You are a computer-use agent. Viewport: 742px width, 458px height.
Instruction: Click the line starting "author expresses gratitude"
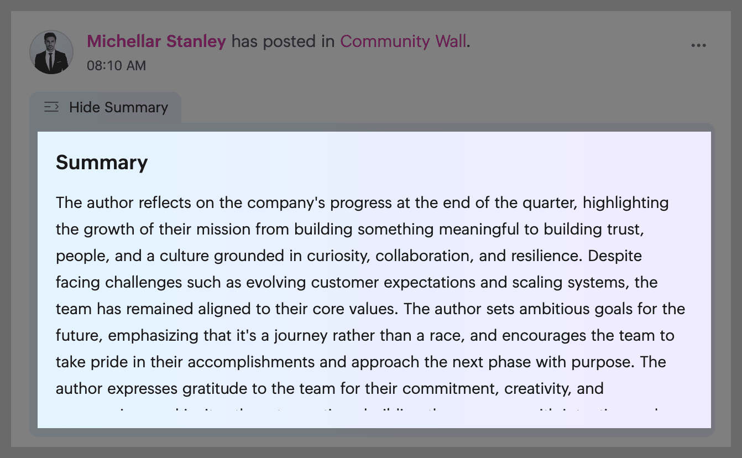(330, 388)
